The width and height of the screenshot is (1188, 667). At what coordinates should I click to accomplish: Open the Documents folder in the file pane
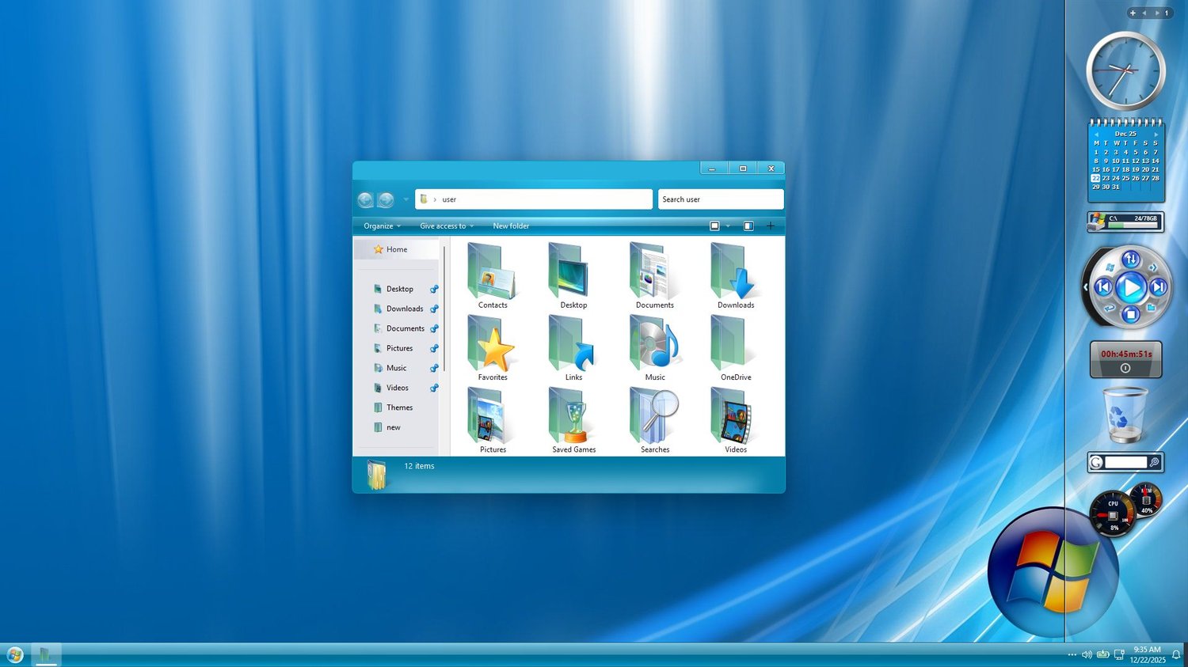point(655,275)
